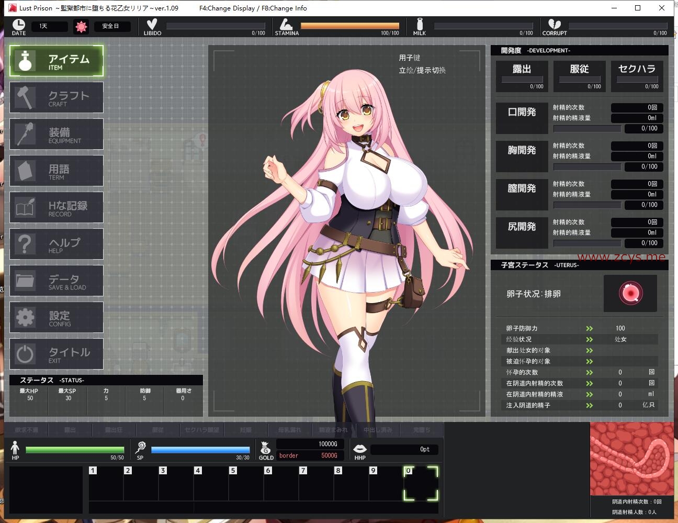
Task: Click the 最大SP 30 stat
Action: (x=67, y=395)
